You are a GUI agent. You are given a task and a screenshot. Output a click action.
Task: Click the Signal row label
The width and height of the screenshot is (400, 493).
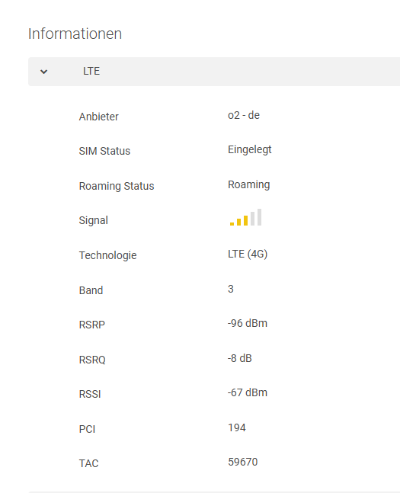[x=94, y=220]
